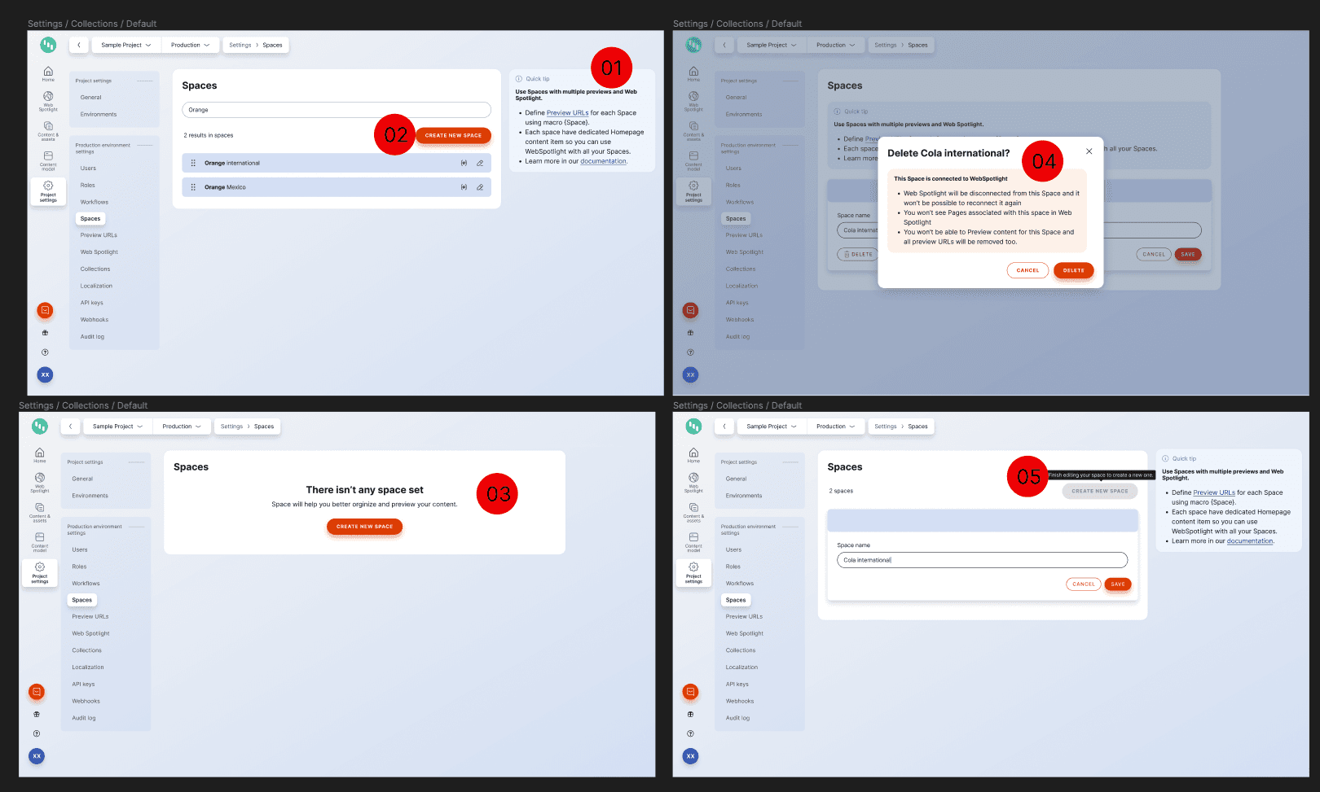Click the codename icon on Orange international row
1320x792 pixels.
(x=464, y=164)
